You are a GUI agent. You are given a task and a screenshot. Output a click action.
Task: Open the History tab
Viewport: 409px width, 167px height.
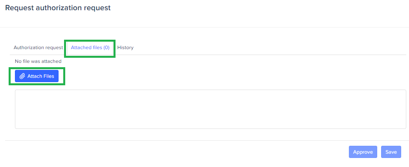click(125, 48)
